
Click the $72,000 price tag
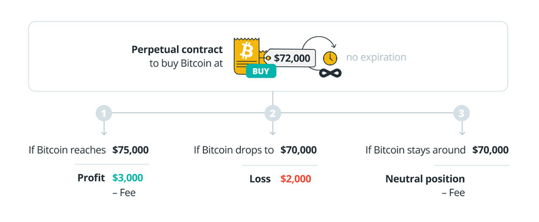pos(292,58)
